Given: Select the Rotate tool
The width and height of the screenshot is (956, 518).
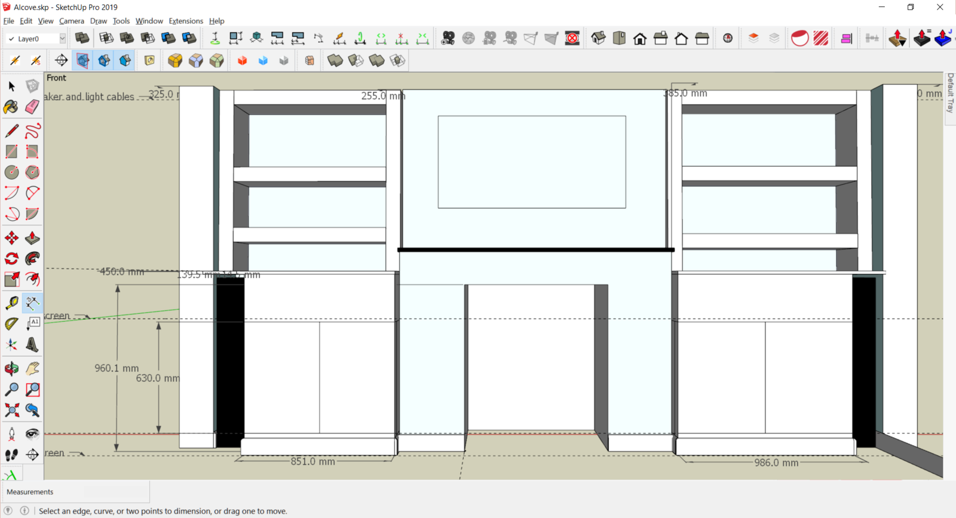Looking at the screenshot, I should pyautogui.click(x=11, y=258).
